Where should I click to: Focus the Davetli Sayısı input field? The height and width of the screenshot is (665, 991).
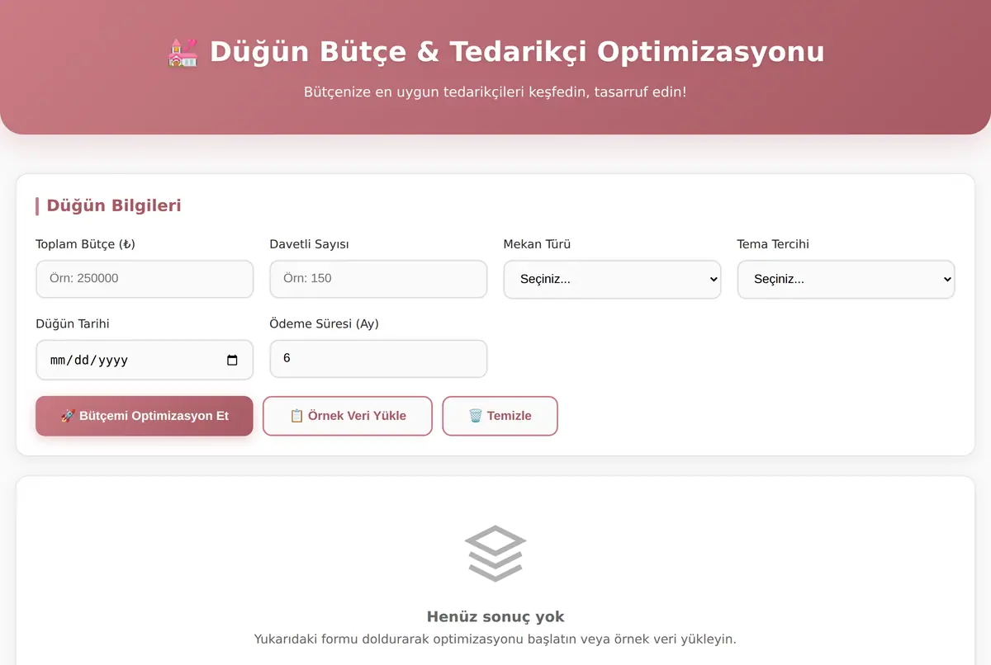[x=378, y=279]
